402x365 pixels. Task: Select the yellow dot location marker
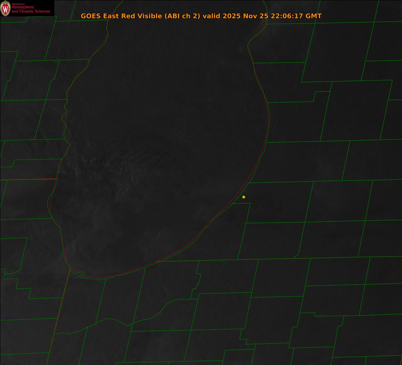point(244,197)
